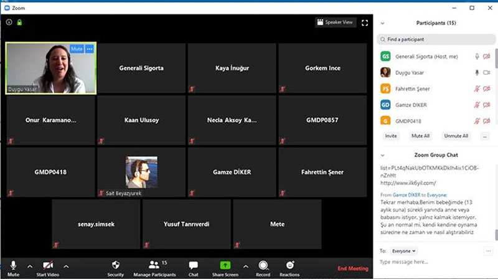Open the three-dot menu on Duygu Yasar's tile
The height and width of the screenshot is (279, 498).
coord(90,49)
